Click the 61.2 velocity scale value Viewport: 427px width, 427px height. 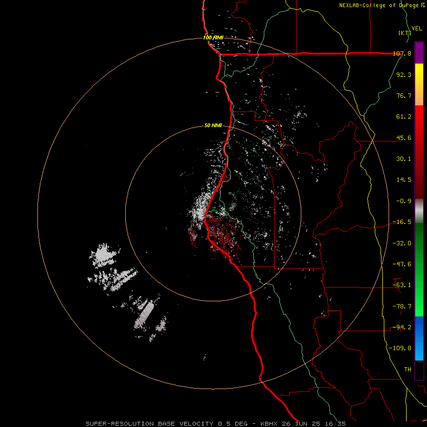404,117
